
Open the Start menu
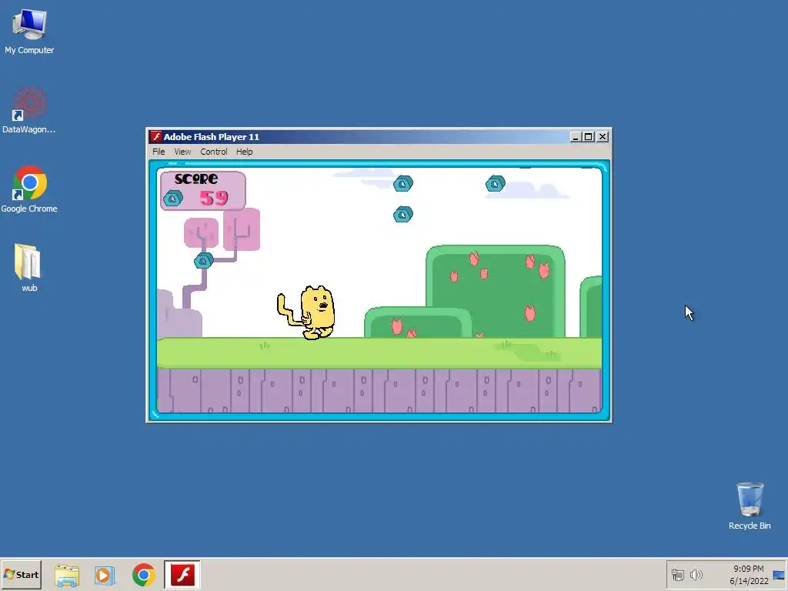(21, 574)
